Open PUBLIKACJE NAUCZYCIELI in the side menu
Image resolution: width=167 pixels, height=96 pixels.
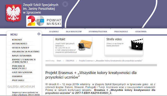(x=19, y=67)
